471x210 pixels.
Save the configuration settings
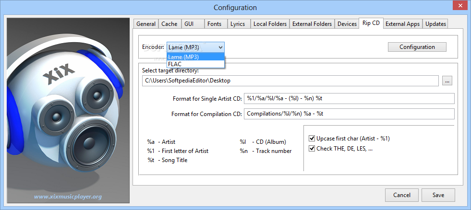[x=438, y=195]
